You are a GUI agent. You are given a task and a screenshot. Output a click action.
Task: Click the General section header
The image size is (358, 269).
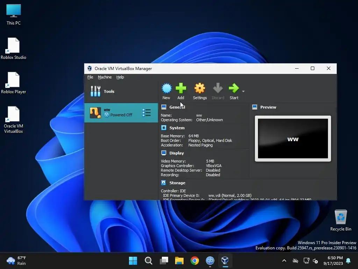click(x=177, y=107)
